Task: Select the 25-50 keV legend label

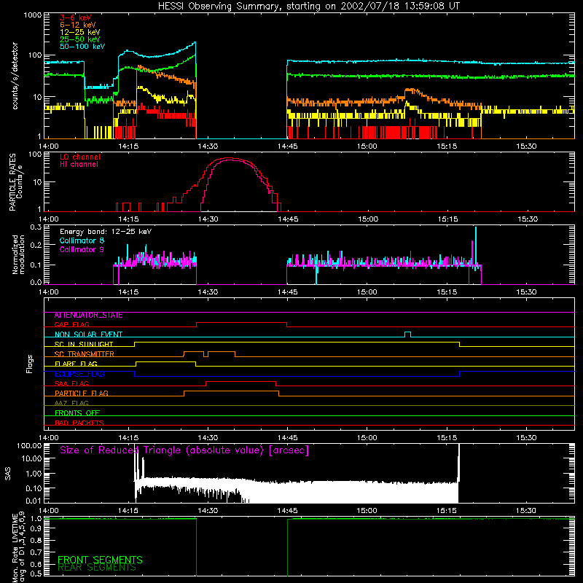Action: [80, 39]
